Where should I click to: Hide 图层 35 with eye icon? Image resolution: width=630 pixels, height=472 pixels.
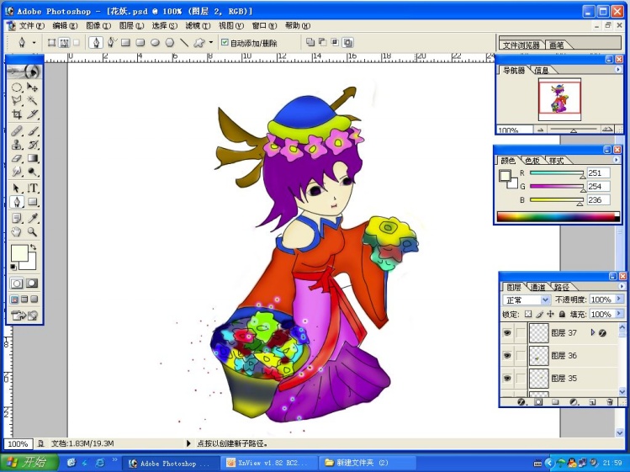[507, 379]
